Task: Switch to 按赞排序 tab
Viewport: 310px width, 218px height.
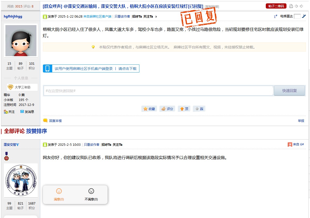Action: click(36, 131)
